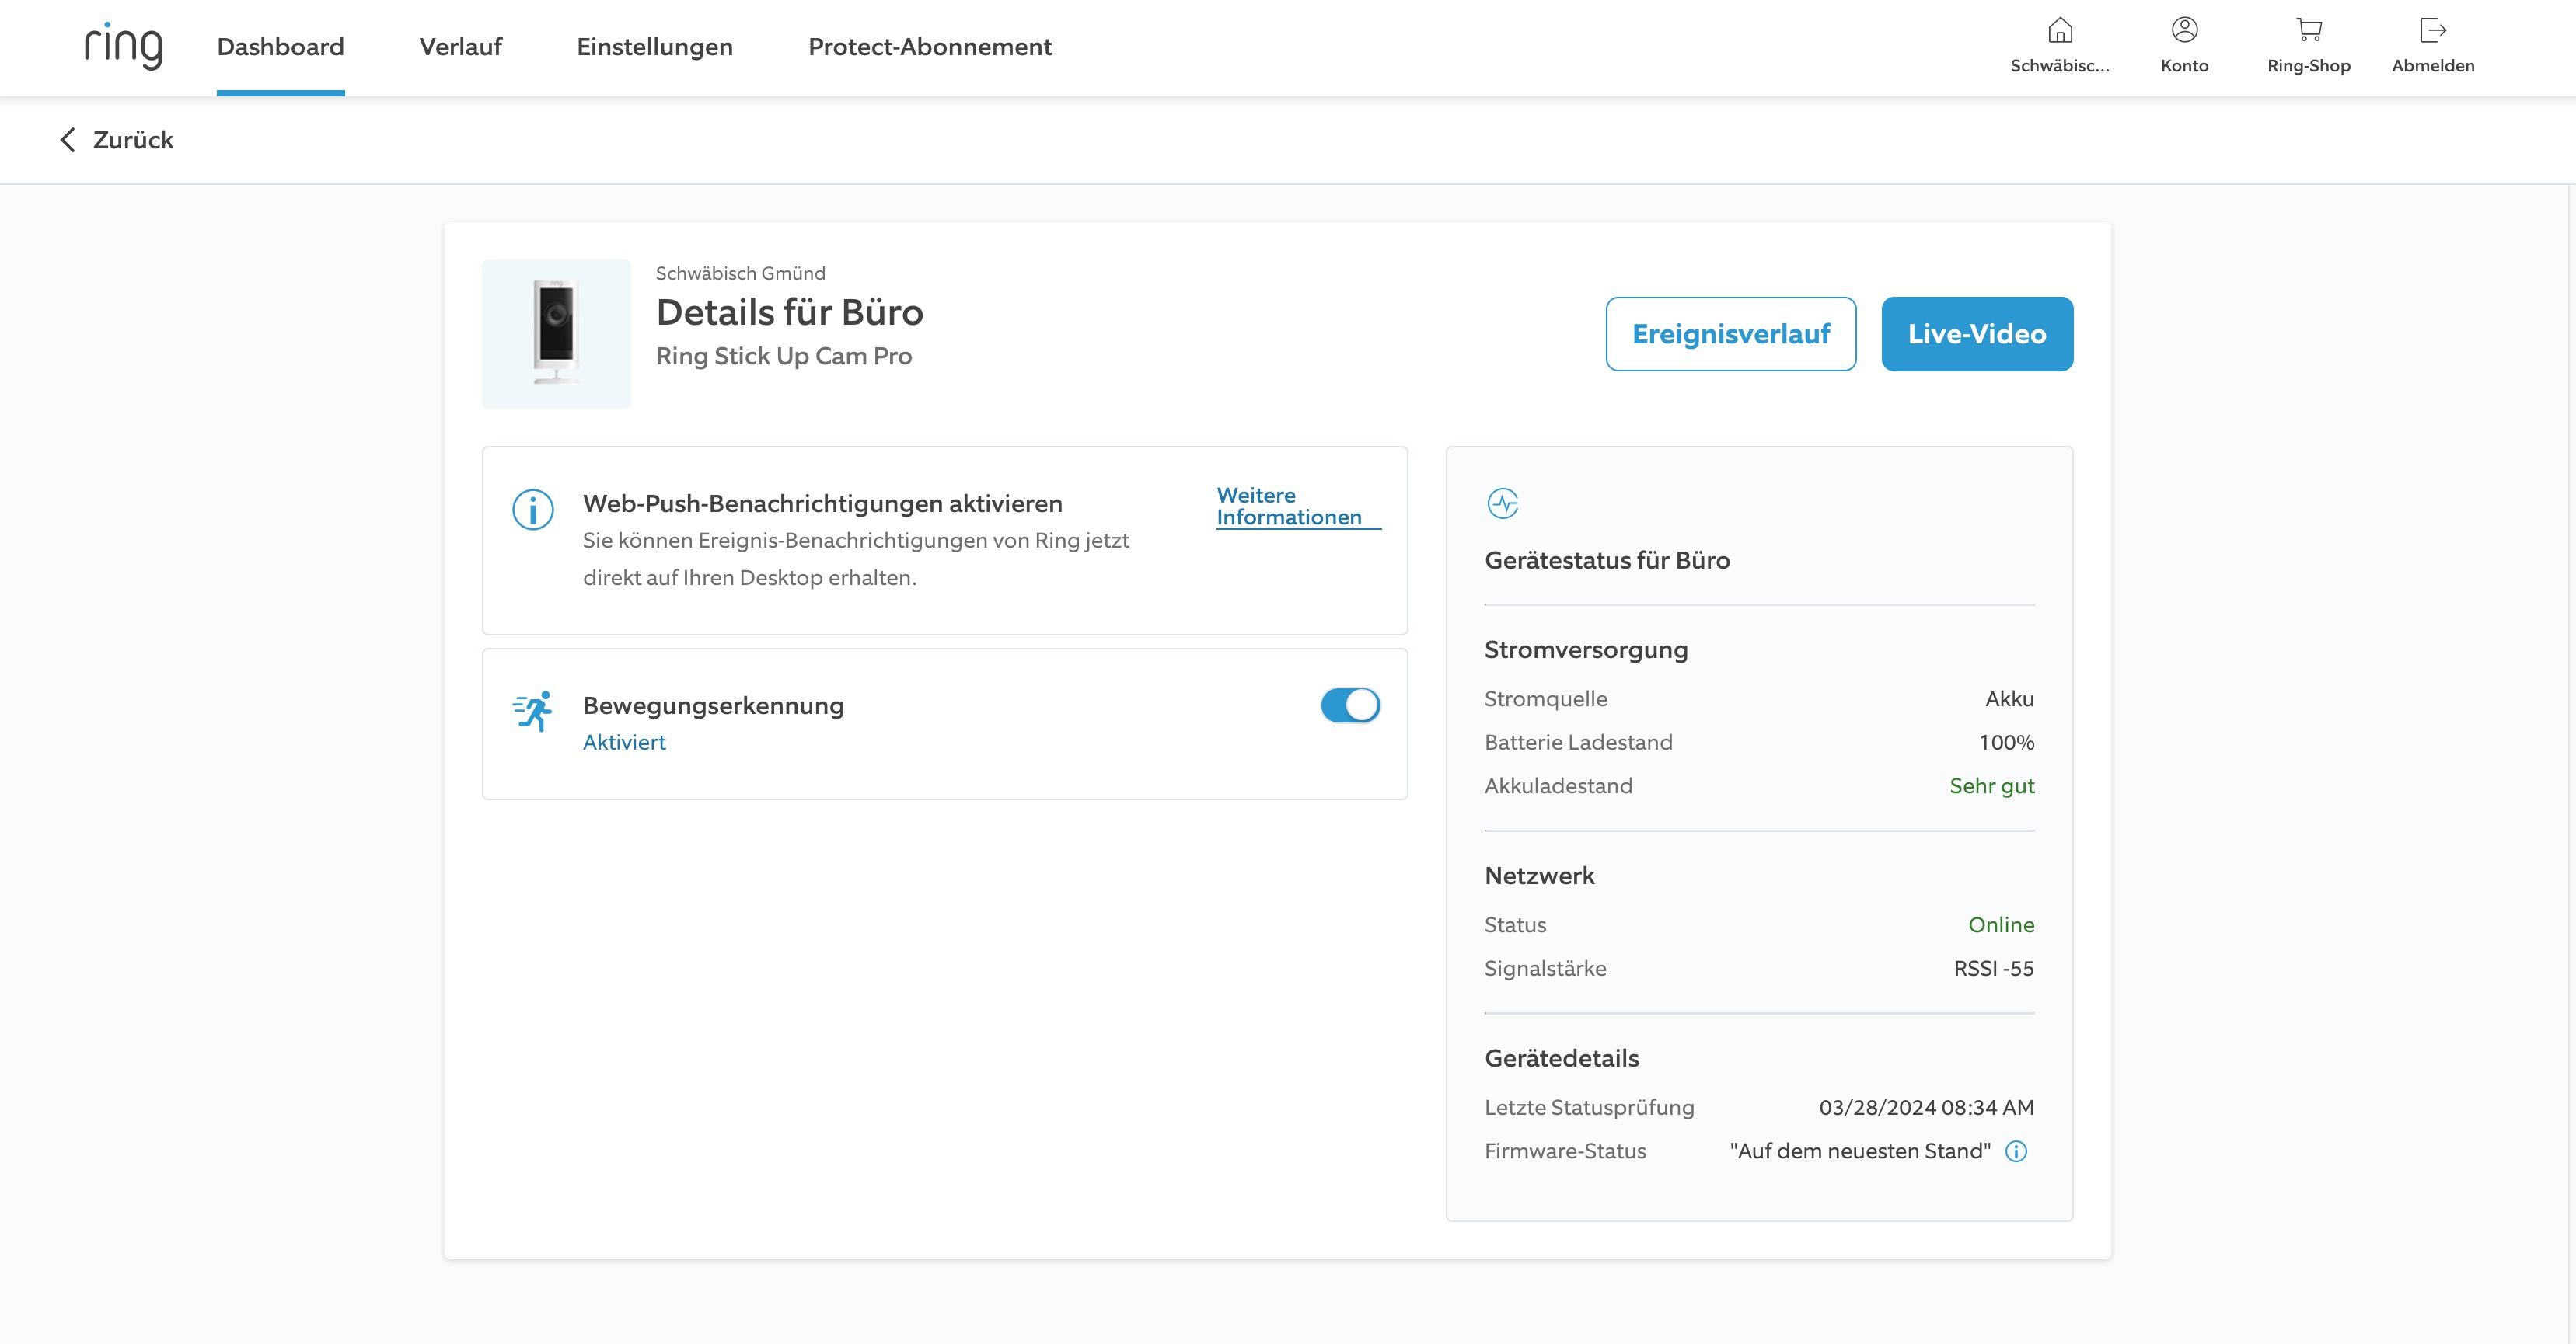Click the Abmelden logout icon
This screenshot has height=1344, width=2576.
pos(2432,31)
